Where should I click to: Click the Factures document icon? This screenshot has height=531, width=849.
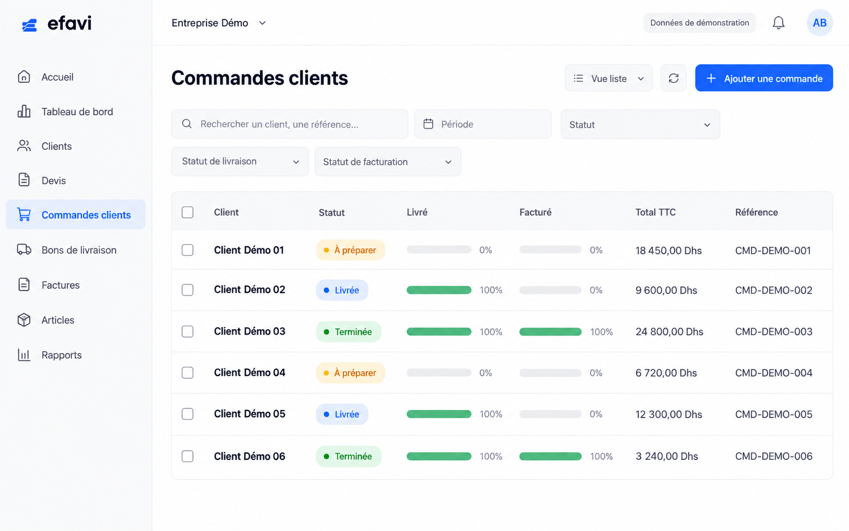(x=24, y=285)
